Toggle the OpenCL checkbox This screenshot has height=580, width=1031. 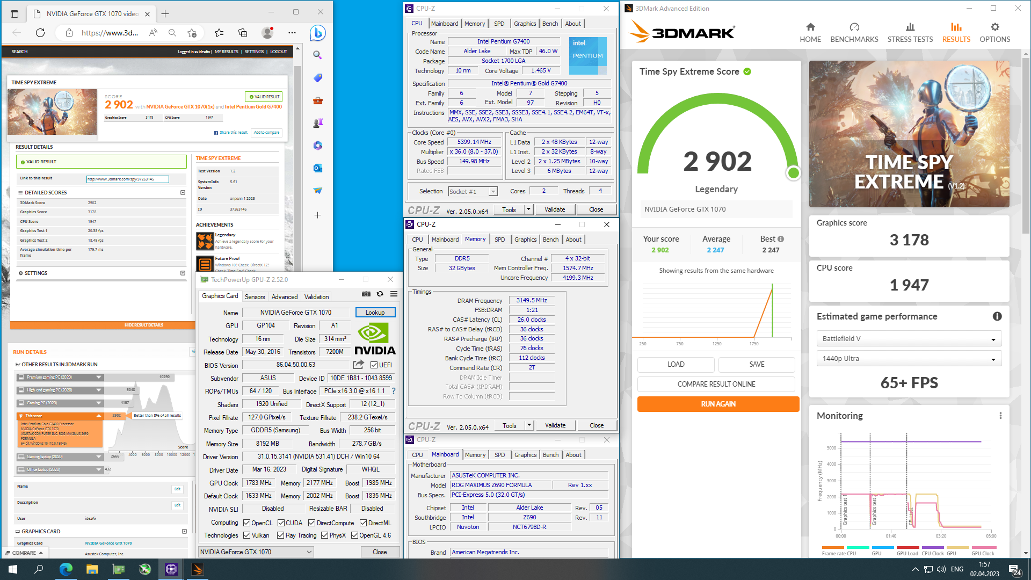coord(246,523)
